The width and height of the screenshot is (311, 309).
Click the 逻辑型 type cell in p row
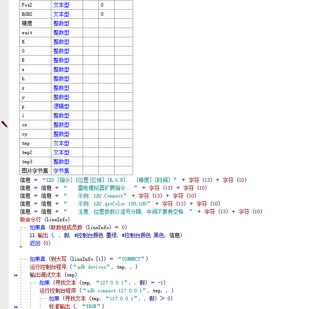(x=67, y=106)
